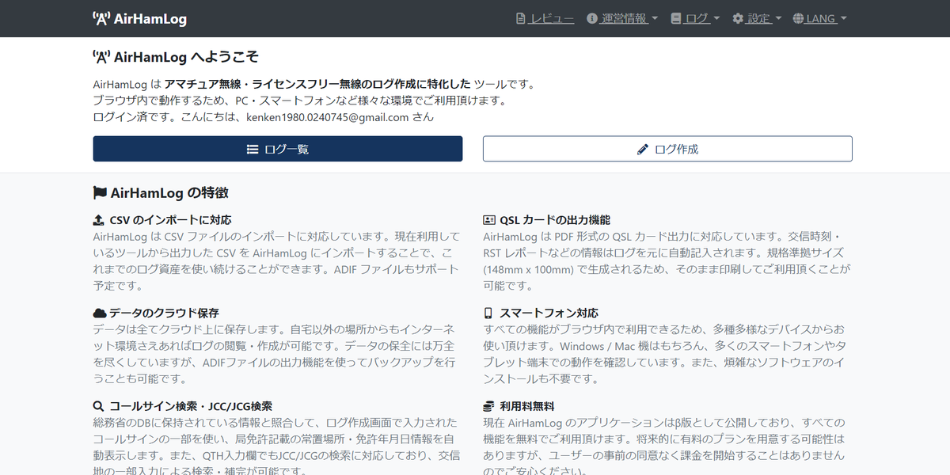950x475 pixels.
Task: Click the info circle icon beside 運営情報
Action: (591, 18)
